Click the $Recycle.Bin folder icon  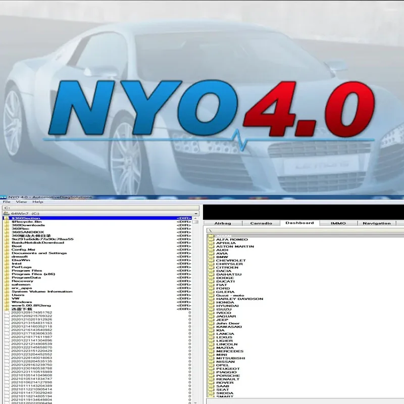point(7,222)
